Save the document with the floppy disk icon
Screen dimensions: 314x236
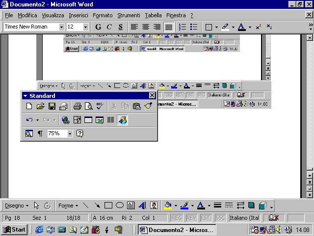52,106
